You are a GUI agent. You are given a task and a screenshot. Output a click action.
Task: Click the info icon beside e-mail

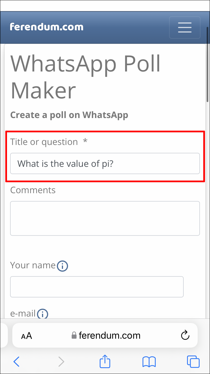tap(43, 314)
